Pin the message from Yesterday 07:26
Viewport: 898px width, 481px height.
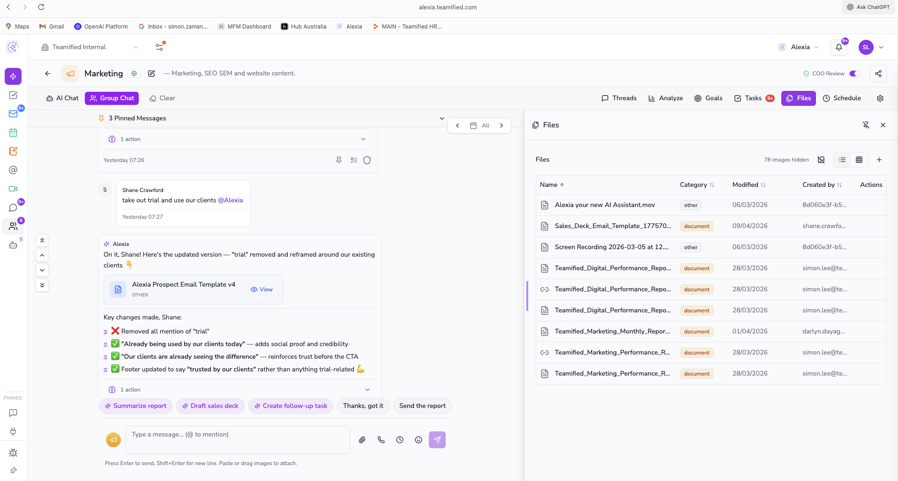(338, 160)
